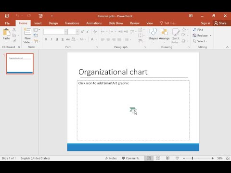The image size is (231, 173).
Task: Open the Transitions tab
Action: point(72,23)
